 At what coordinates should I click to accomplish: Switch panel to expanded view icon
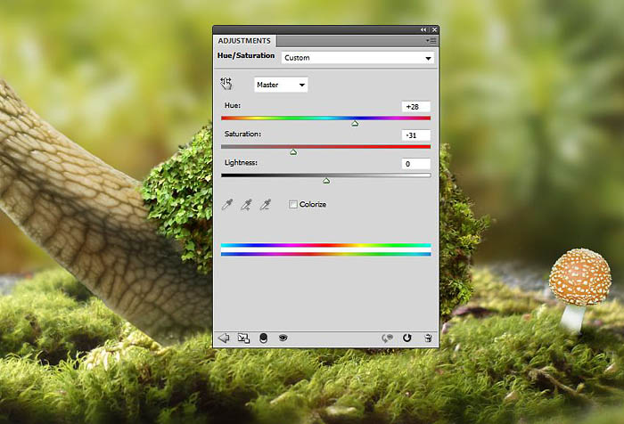tap(243, 338)
